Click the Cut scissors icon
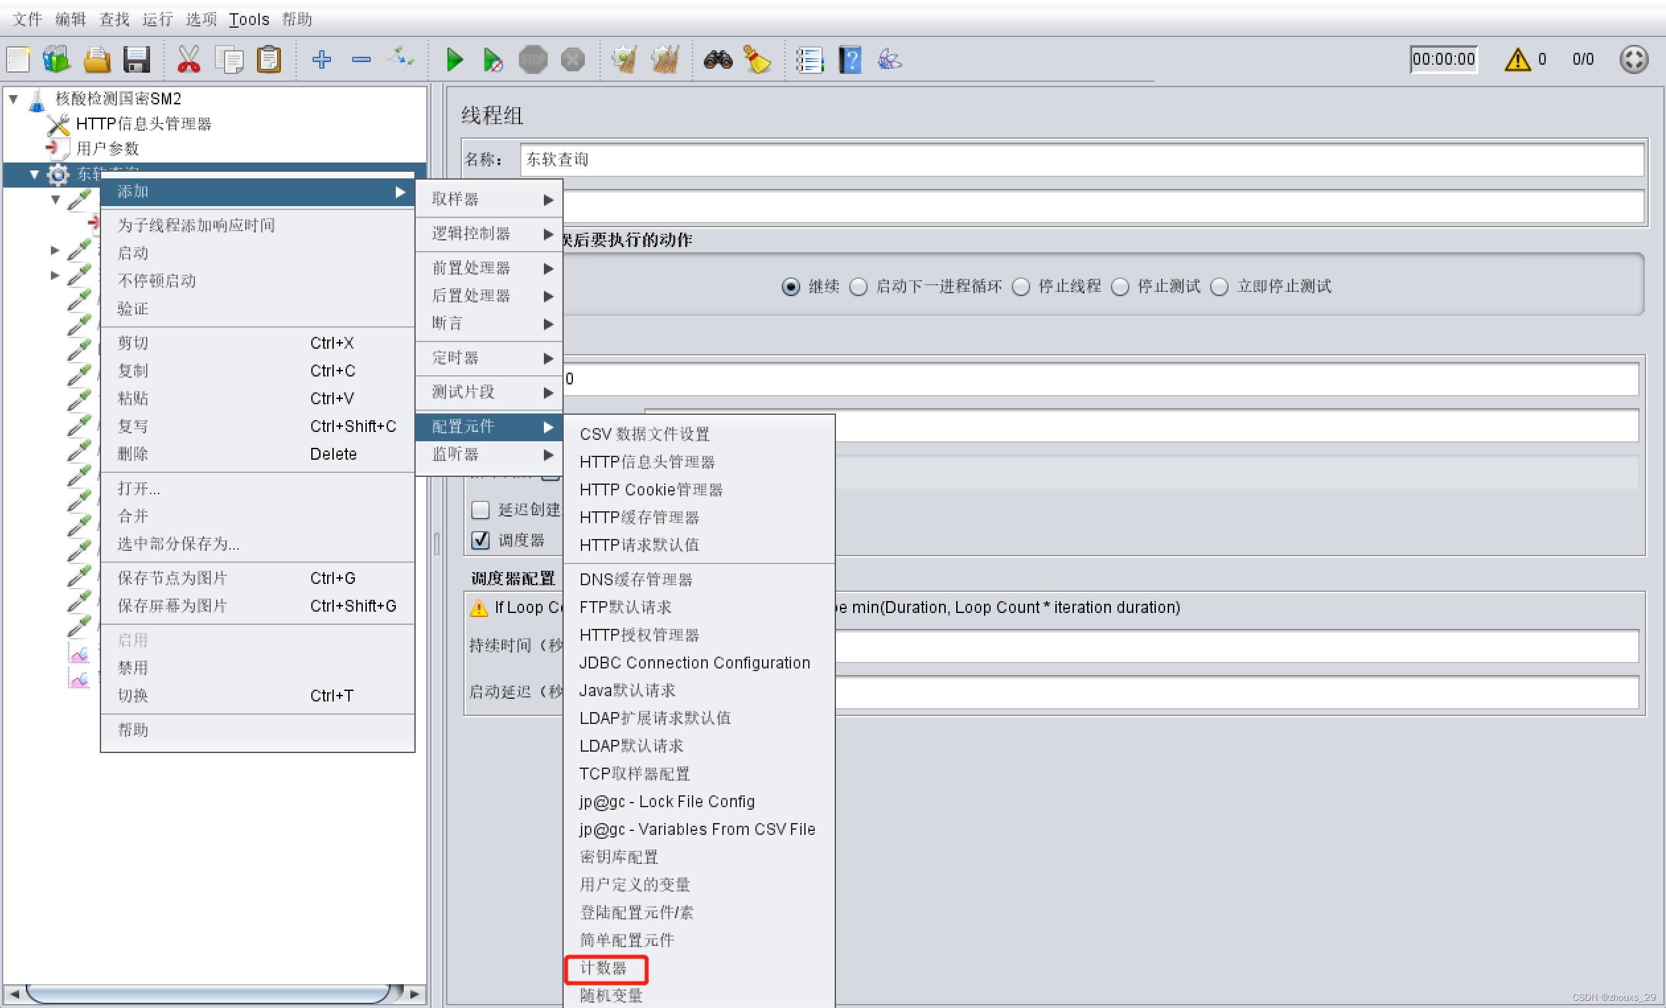This screenshot has height=1008, width=1666. (x=188, y=59)
